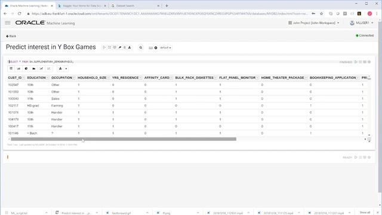Download result data button
This screenshot has height=215, width=382.
tap(60, 69)
